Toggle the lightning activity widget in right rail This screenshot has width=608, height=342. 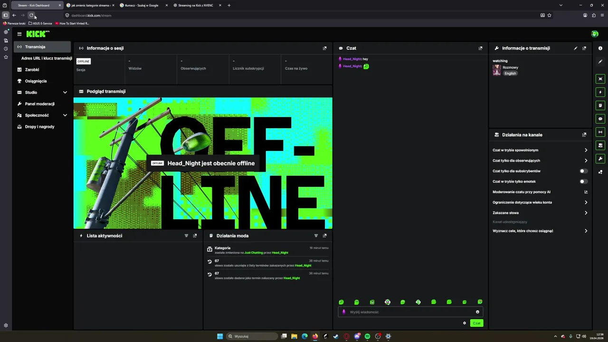600,92
